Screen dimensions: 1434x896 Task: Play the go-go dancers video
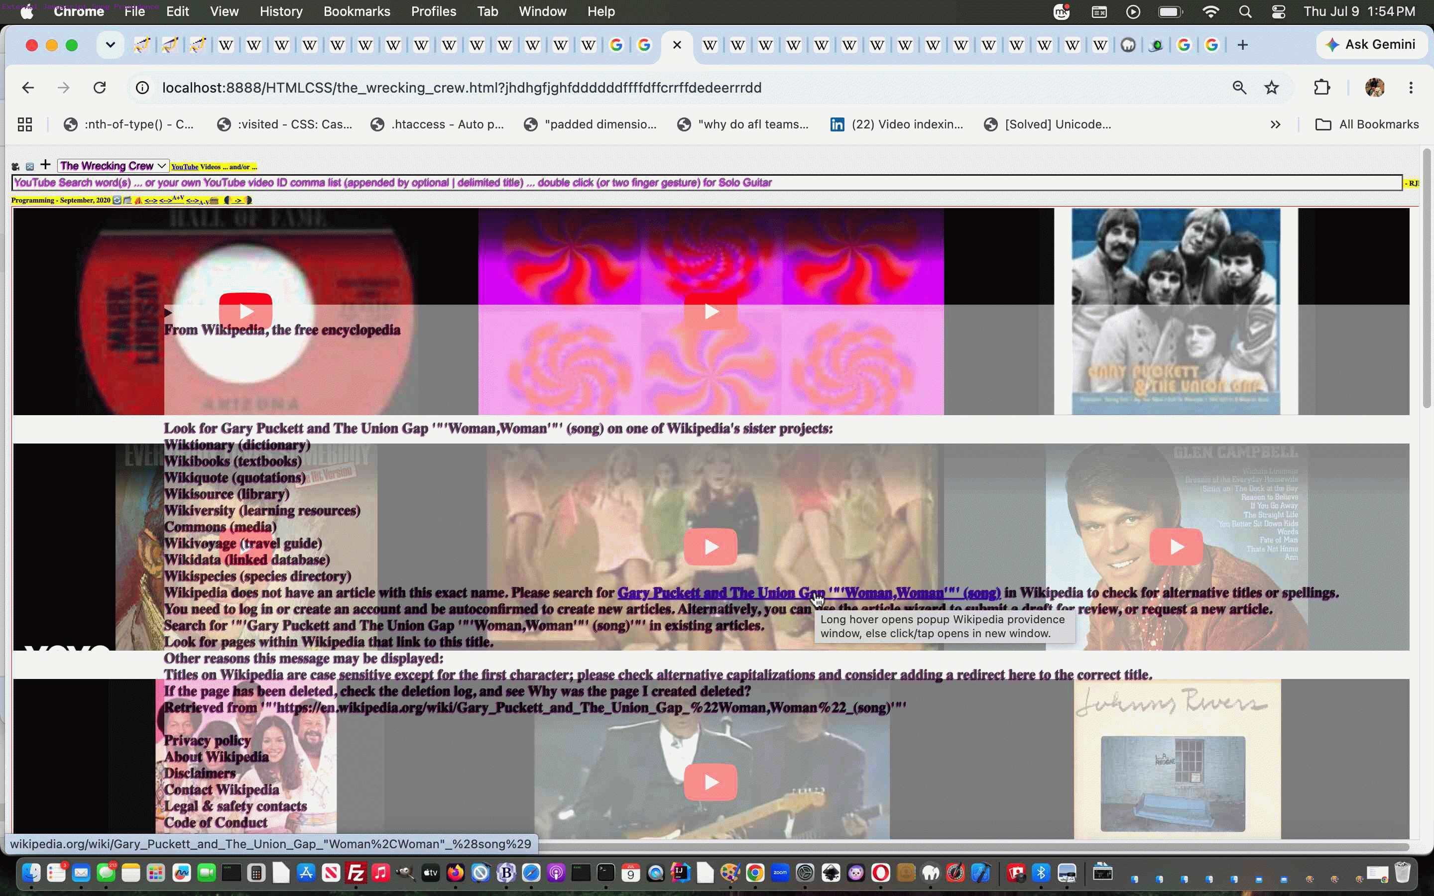point(711,547)
